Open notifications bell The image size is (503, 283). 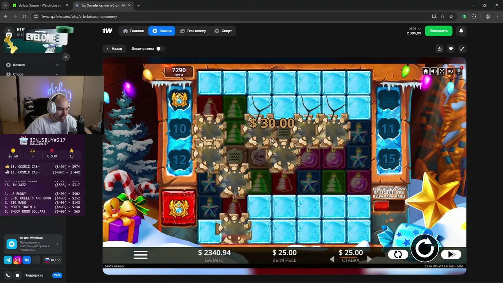point(461,31)
